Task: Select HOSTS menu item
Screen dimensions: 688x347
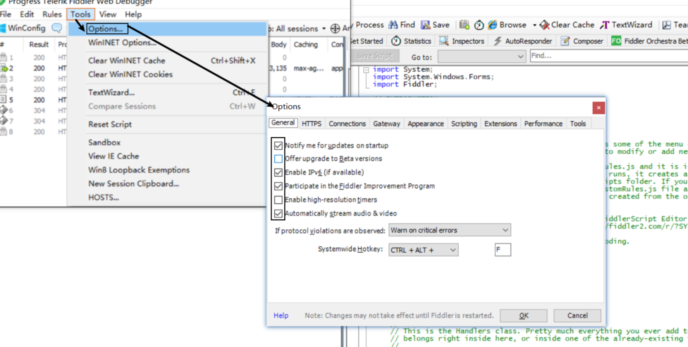Action: [x=104, y=198]
